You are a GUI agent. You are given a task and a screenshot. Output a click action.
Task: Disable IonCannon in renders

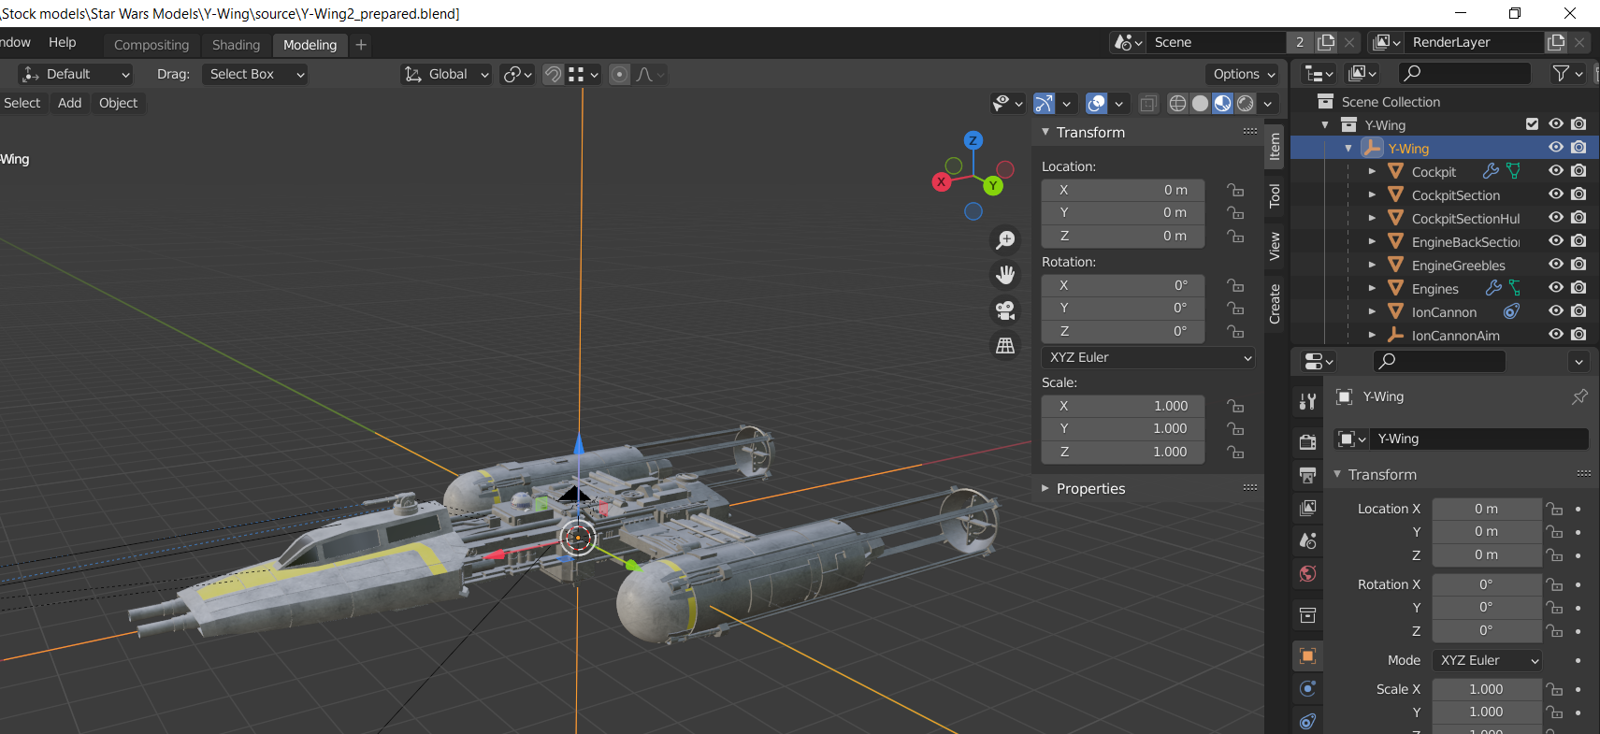click(1578, 310)
